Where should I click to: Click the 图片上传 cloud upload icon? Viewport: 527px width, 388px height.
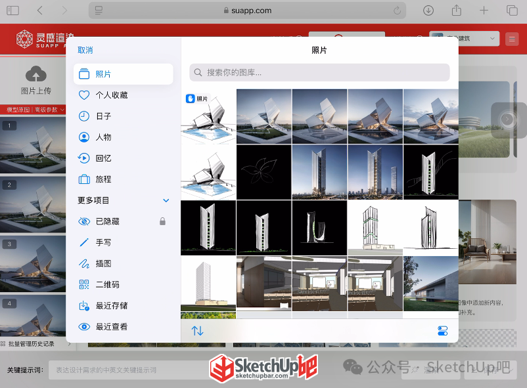(x=36, y=74)
